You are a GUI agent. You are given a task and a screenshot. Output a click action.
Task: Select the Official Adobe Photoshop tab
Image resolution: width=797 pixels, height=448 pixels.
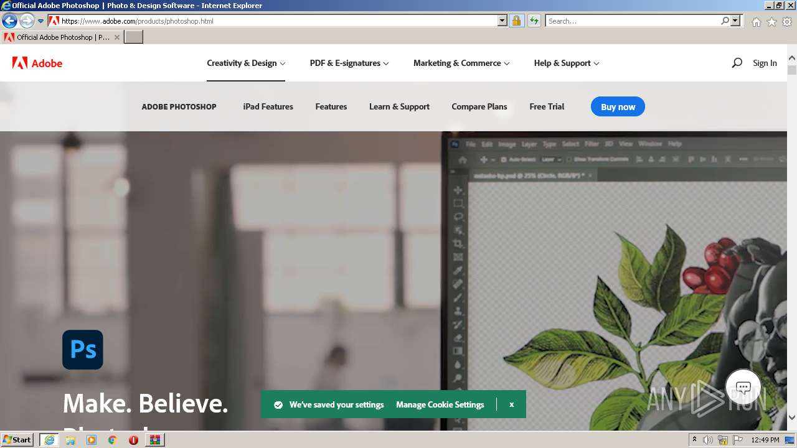(61, 37)
